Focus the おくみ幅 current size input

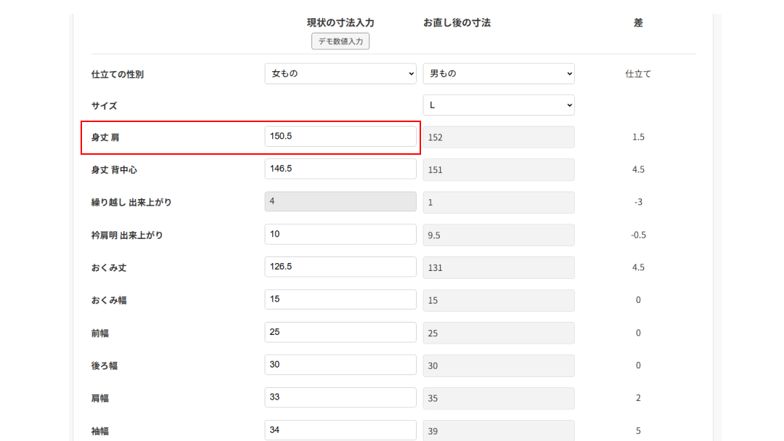tap(340, 299)
